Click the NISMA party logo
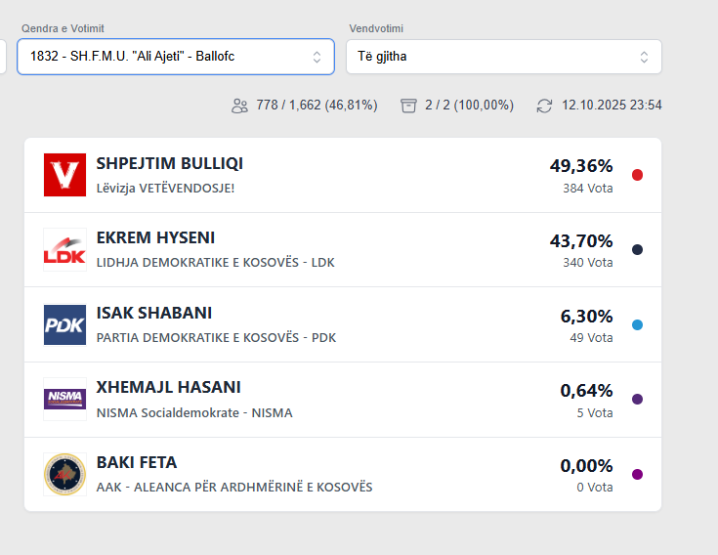Screen dimensions: 718x555 click(64, 399)
